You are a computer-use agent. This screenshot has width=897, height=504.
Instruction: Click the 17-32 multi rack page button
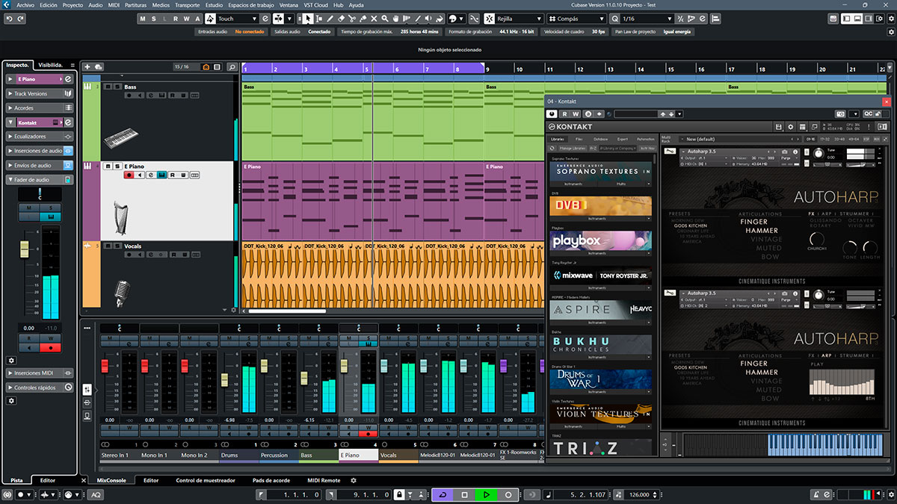[824, 139]
